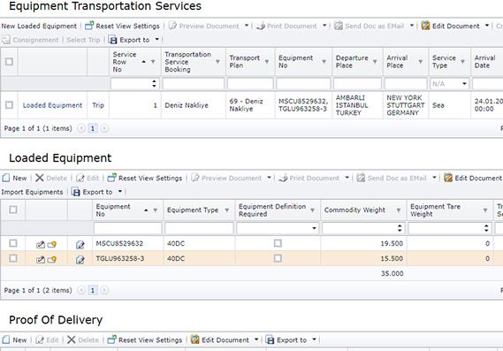This screenshot has height=351, width=503.
Task: Click Reset View Settings in Proof Of Delivery toolbar
Action: (x=145, y=340)
